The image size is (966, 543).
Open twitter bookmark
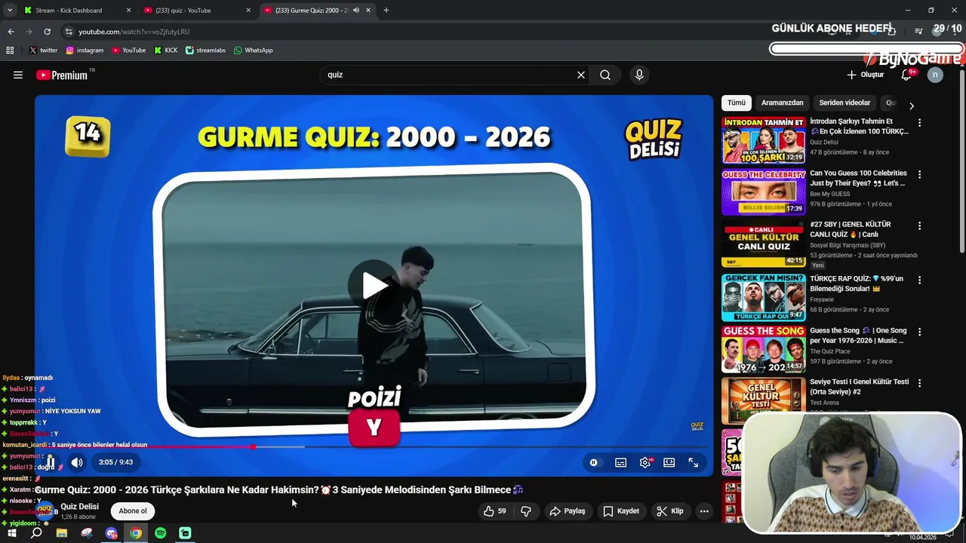pos(44,51)
